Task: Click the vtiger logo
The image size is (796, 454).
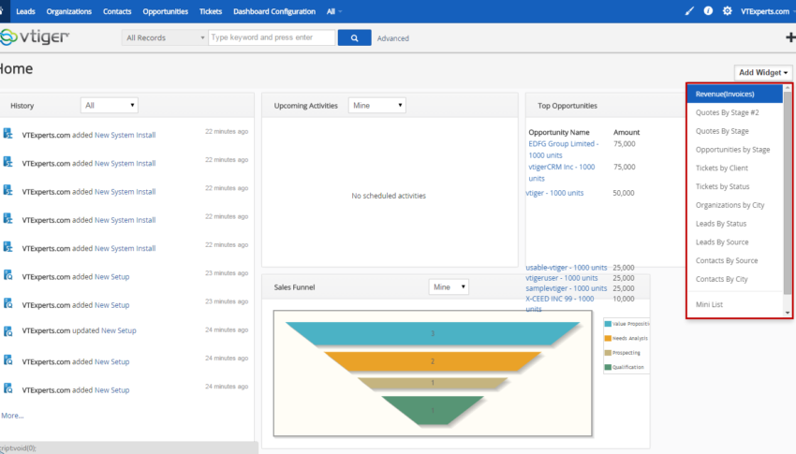Action: coord(35,37)
